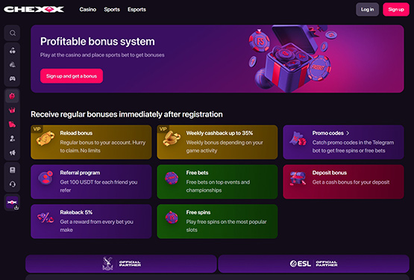The height and width of the screenshot is (280, 414).
Task: Click the Free spins chip icon
Action: 172,217
